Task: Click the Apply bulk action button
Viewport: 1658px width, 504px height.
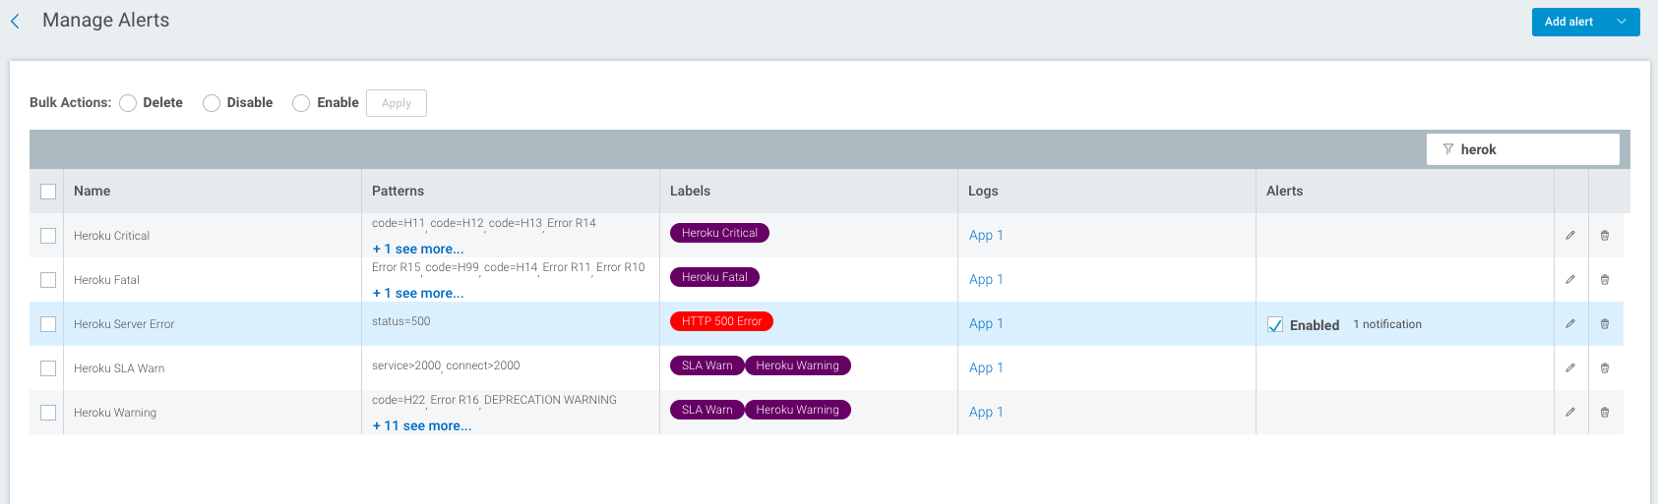Action: 397,103
